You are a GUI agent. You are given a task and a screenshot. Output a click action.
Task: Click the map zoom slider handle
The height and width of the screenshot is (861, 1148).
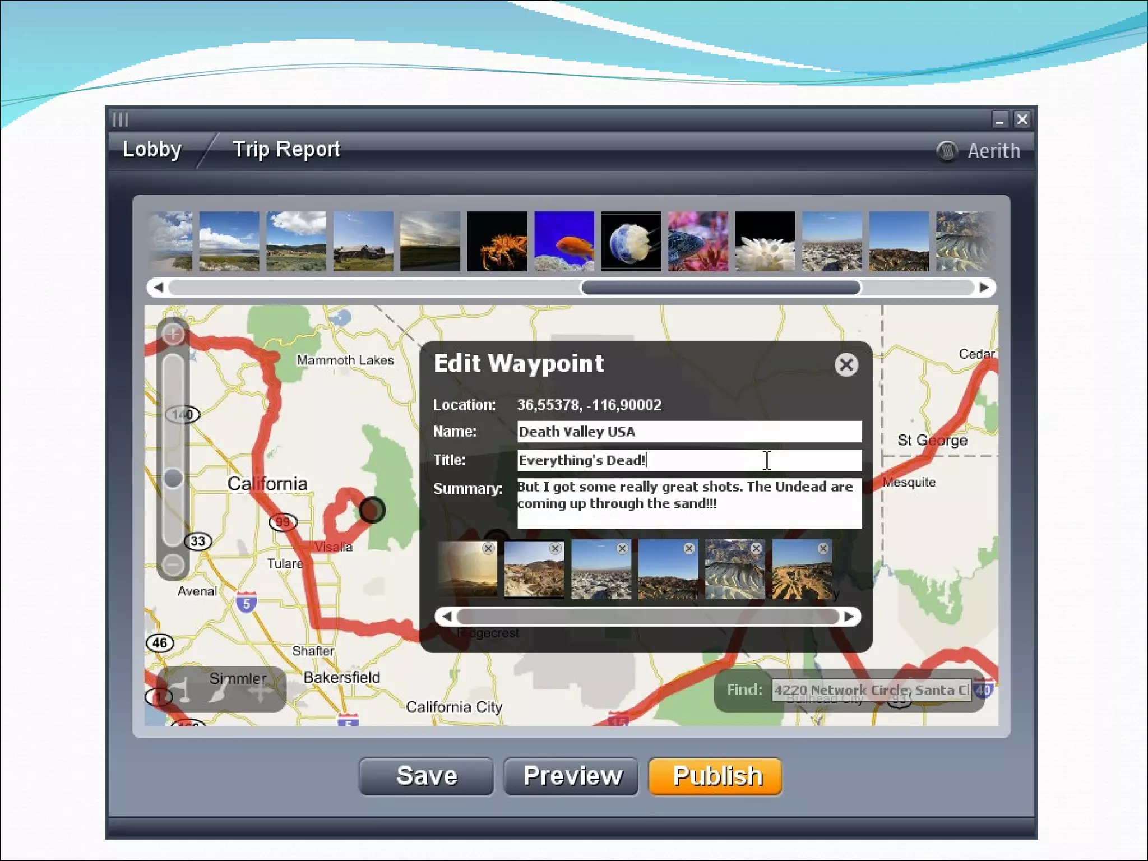coord(173,478)
